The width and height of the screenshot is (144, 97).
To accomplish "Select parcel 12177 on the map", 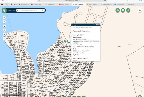I will [x=119, y=47].
